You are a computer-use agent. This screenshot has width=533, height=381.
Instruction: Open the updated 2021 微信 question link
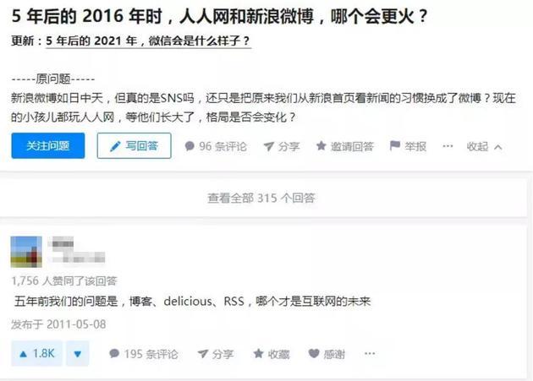[x=148, y=41]
